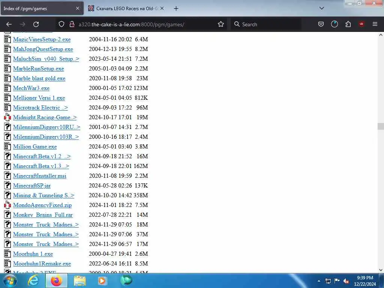The image size is (384, 288).
Task: Bookmark this page with star
Action: (221, 24)
